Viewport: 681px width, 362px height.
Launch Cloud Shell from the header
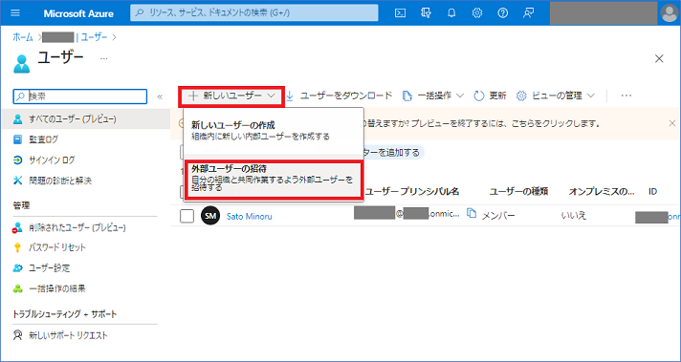pos(400,13)
